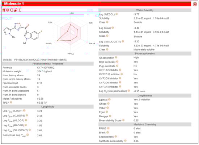Image resolution: width=199 pixels, height=145 pixels.
Task: Collapse panel with top-right circled arrow icon
Action: tap(195, 4)
